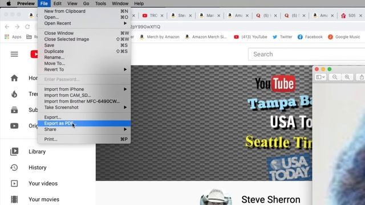Choose Move To... in the File menu
The width and height of the screenshot is (365, 205).
coord(84,63)
